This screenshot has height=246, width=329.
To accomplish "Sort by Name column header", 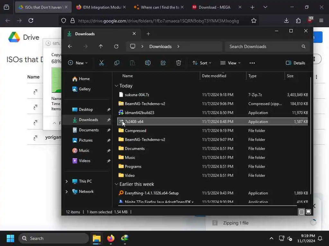I will (128, 76).
